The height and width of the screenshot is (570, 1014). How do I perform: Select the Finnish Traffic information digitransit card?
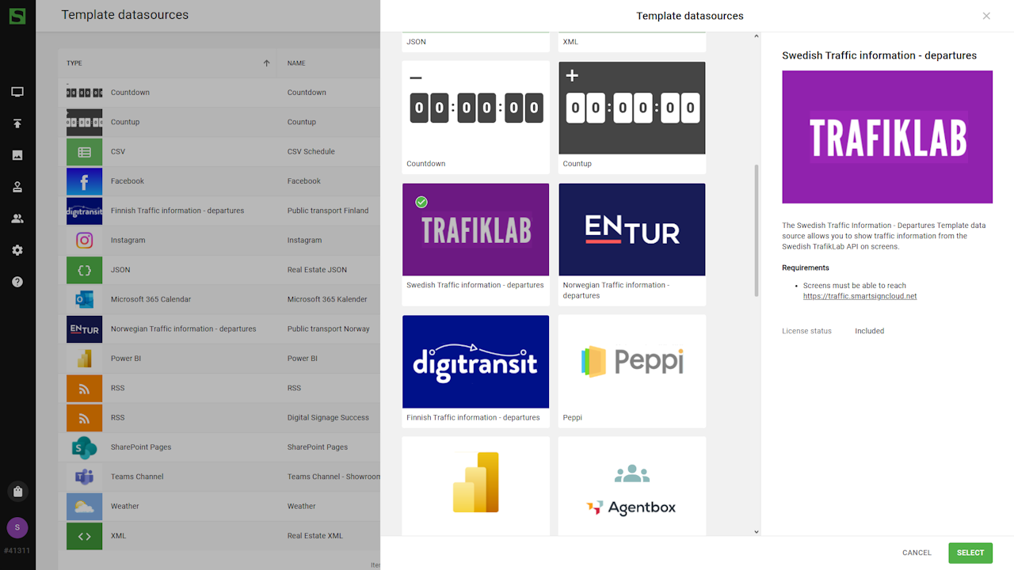[x=475, y=371]
